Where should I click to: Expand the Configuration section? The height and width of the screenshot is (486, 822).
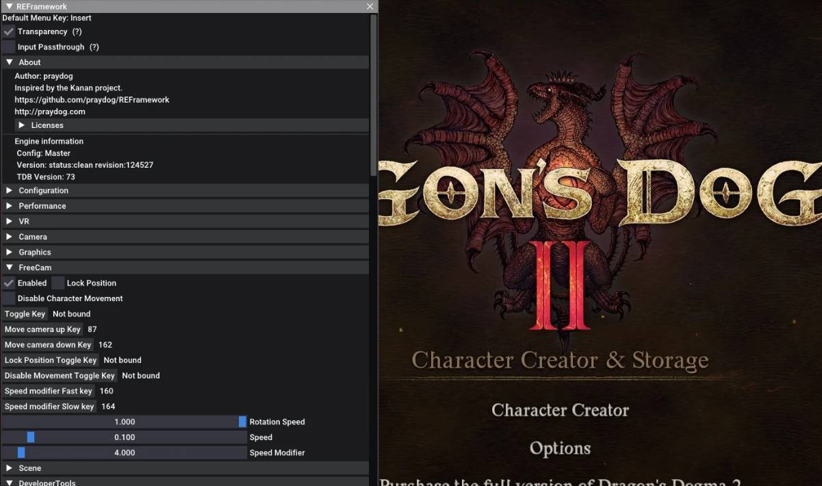click(x=185, y=190)
